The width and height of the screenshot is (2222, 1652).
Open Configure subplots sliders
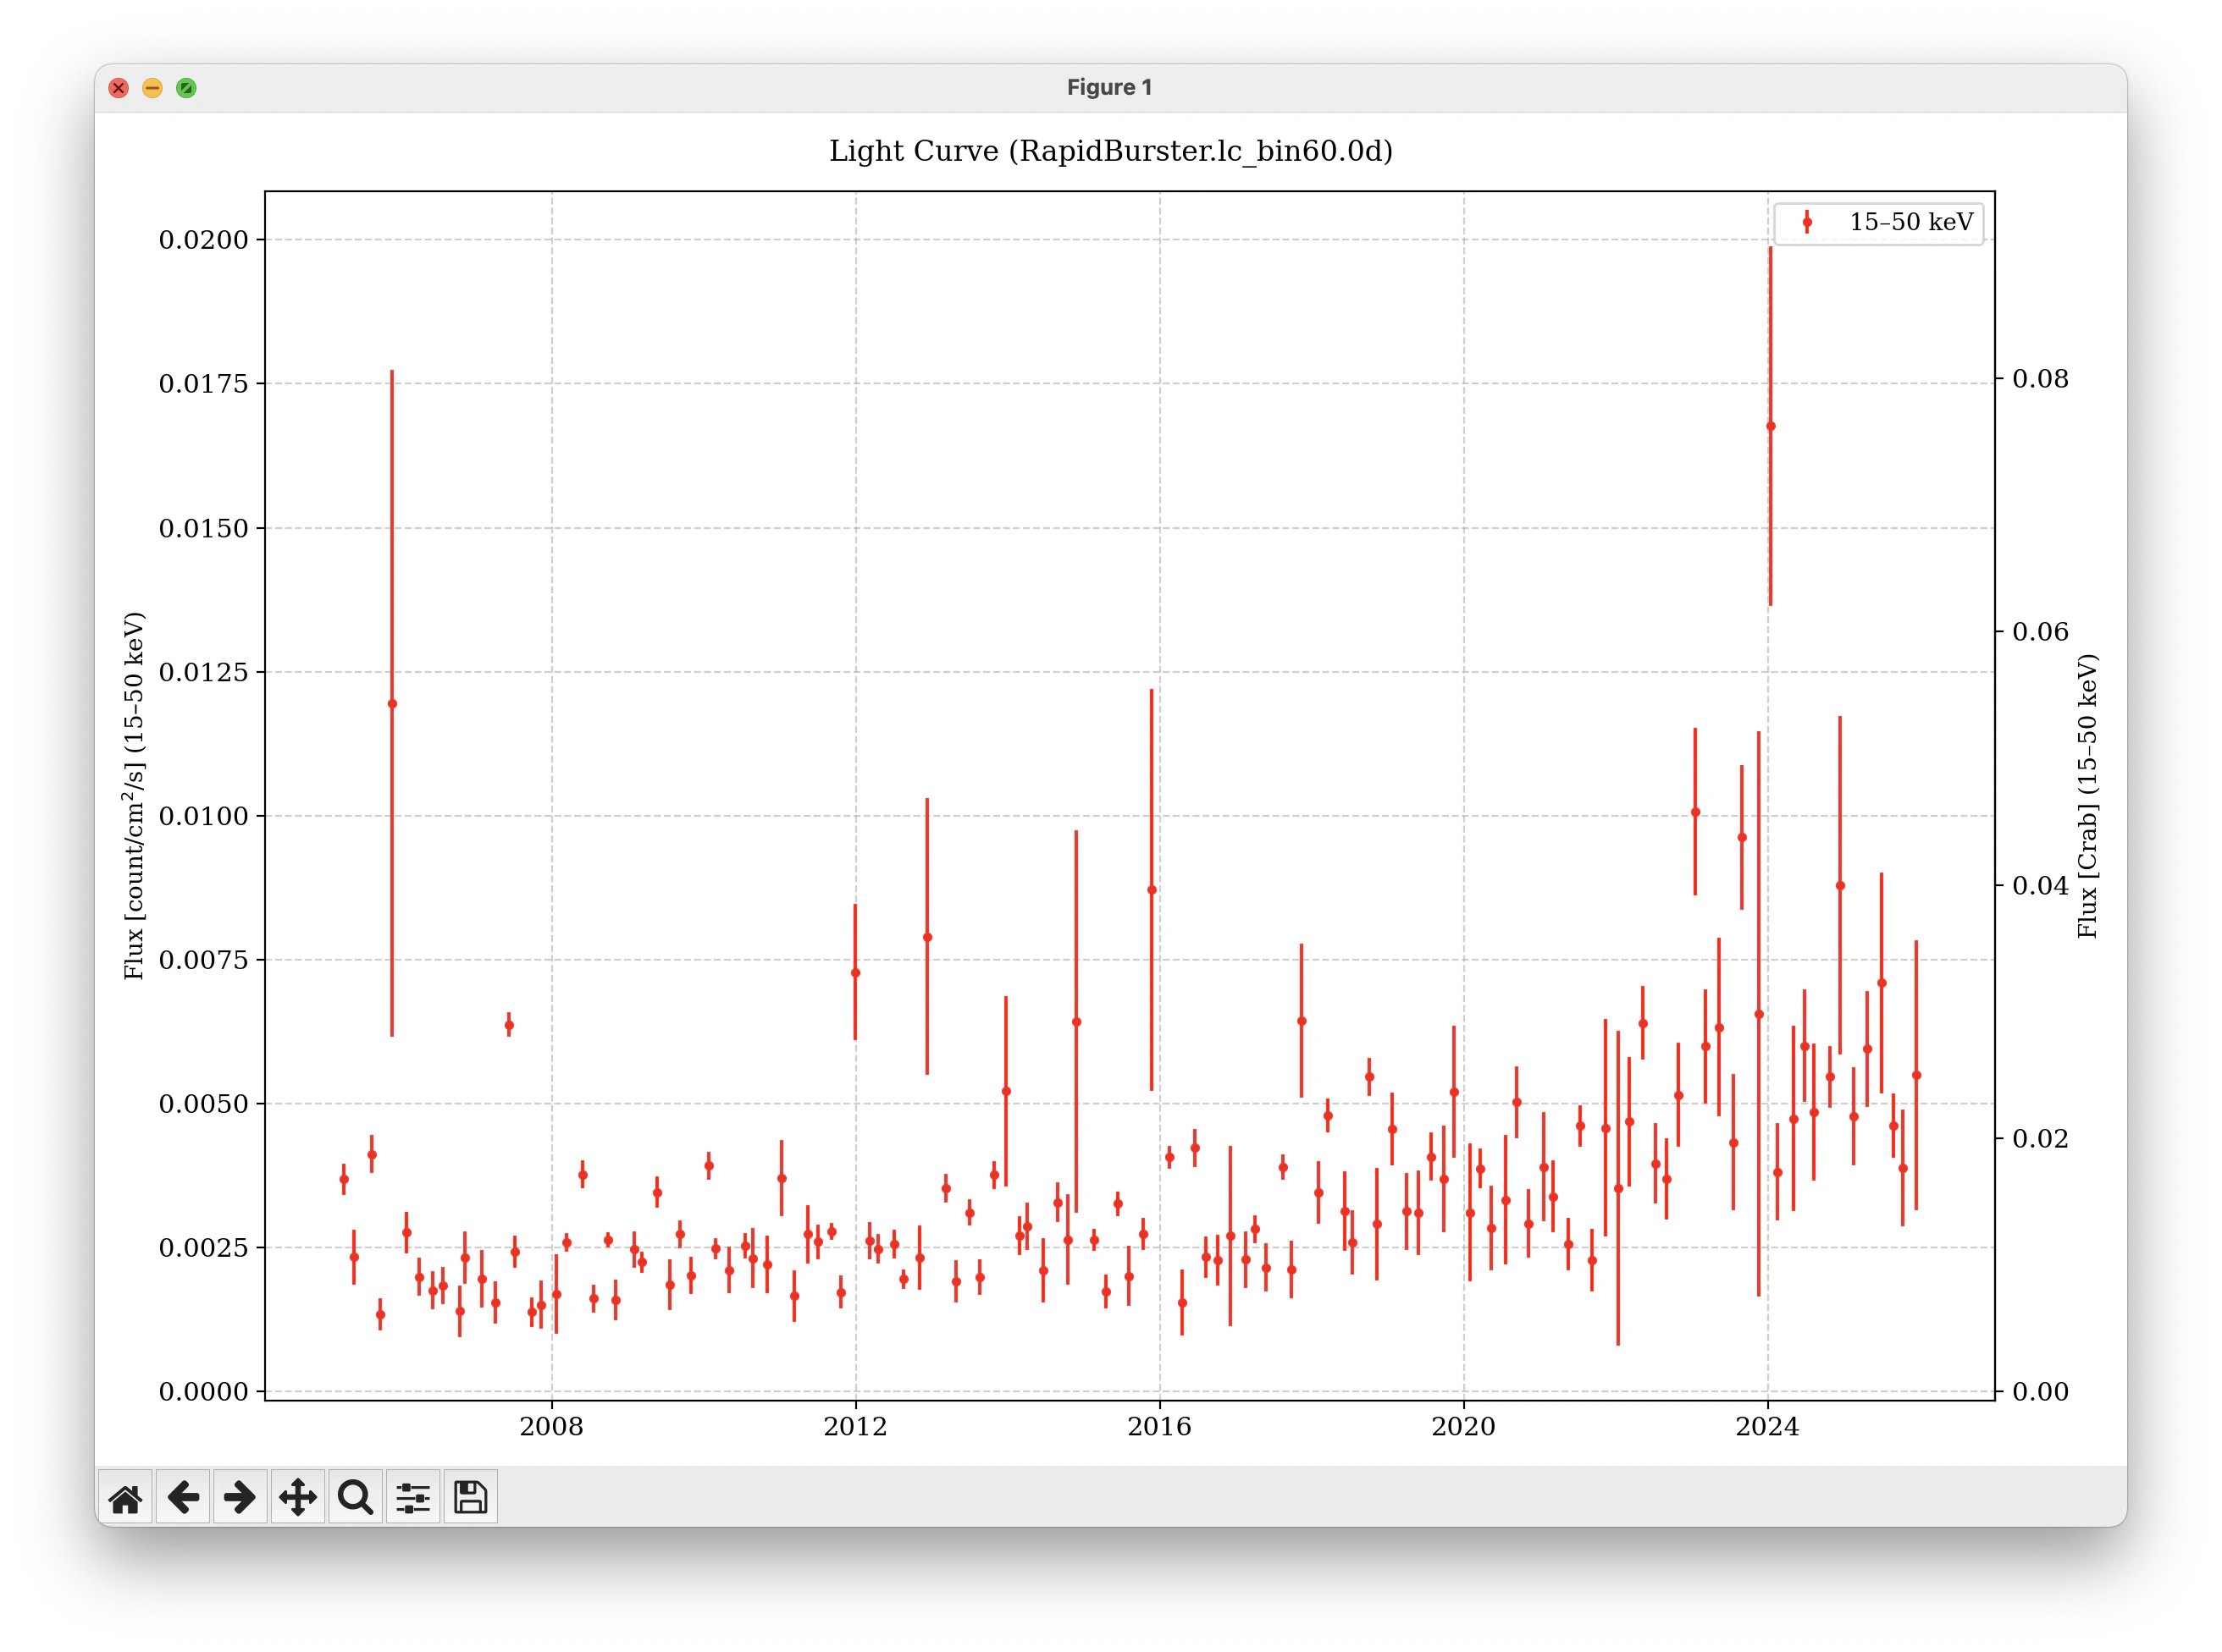(x=413, y=1497)
